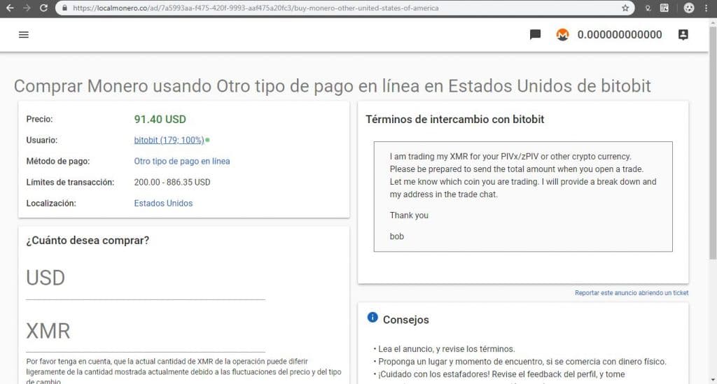Click the URL address bar

point(345,8)
